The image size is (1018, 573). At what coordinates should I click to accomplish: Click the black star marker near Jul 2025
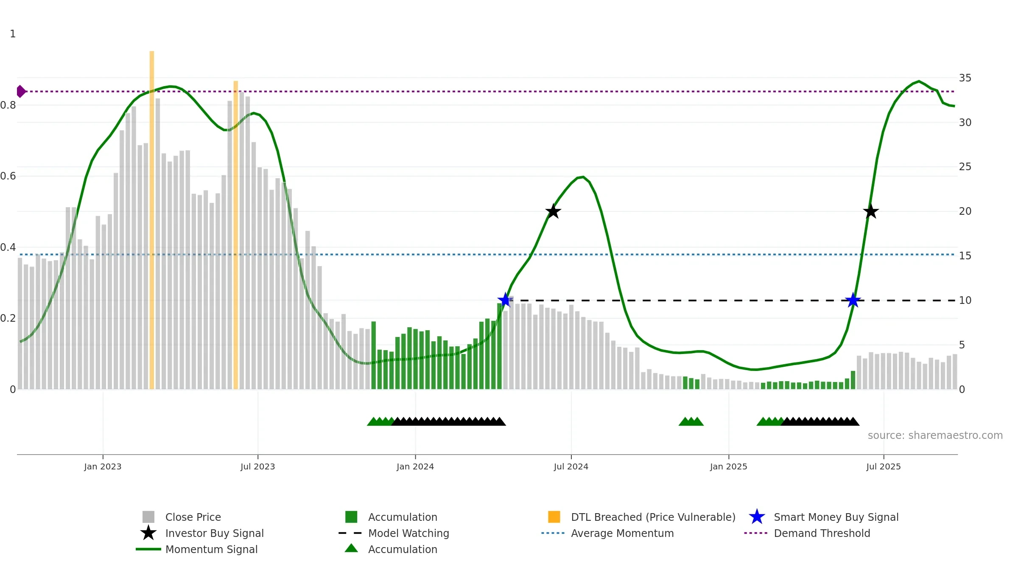click(x=871, y=211)
